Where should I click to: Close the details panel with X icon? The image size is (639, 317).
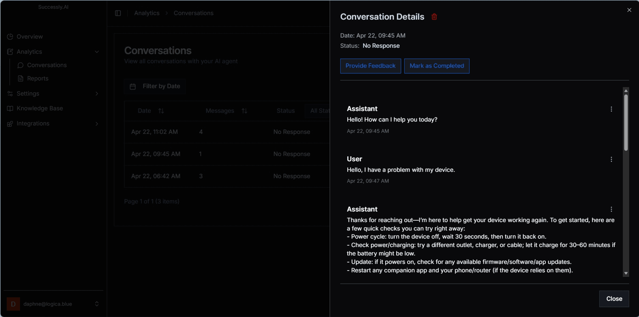[629, 10]
